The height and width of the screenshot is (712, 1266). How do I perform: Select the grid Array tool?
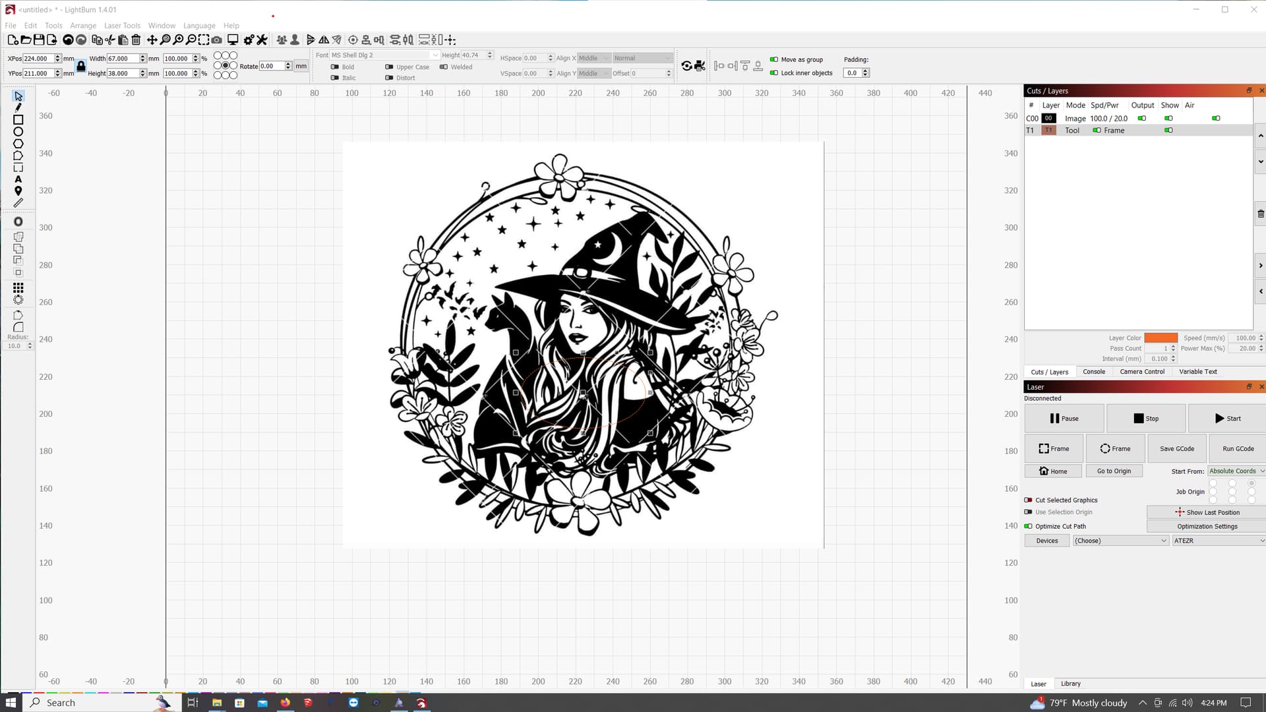[x=18, y=287]
